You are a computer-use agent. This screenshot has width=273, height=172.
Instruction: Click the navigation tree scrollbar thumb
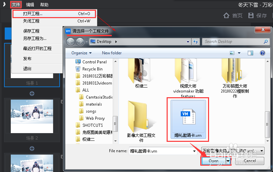coord(115,124)
